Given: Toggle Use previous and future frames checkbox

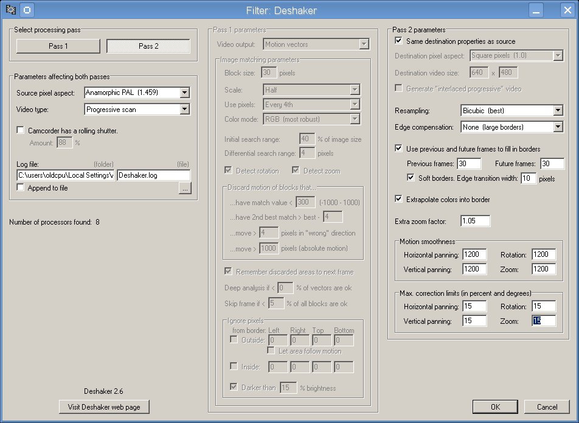Looking at the screenshot, I should coord(399,149).
